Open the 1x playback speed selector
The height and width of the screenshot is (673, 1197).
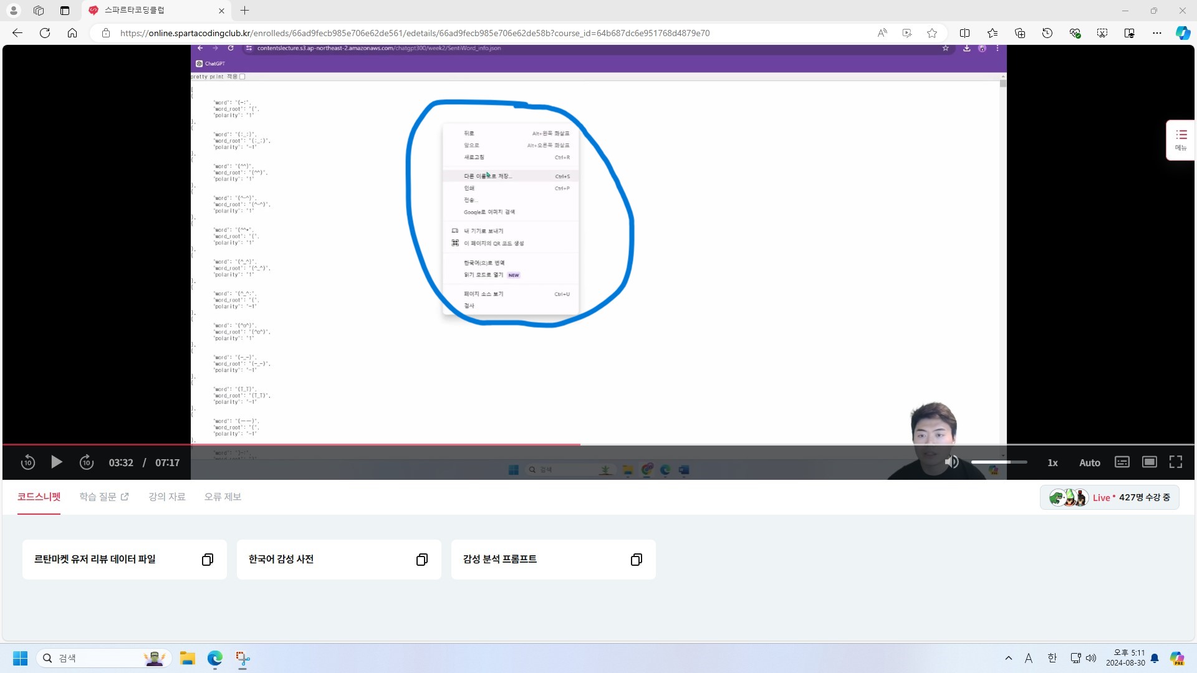[1052, 462]
